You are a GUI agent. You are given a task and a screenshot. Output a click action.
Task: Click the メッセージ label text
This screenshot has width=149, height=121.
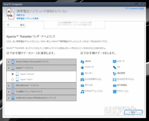coord(121,61)
